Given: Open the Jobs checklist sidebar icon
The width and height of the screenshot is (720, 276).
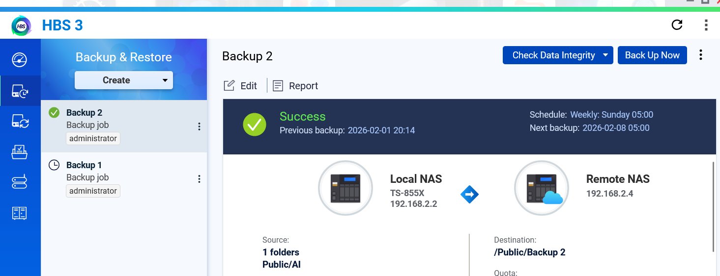Looking at the screenshot, I should pyautogui.click(x=20, y=152).
